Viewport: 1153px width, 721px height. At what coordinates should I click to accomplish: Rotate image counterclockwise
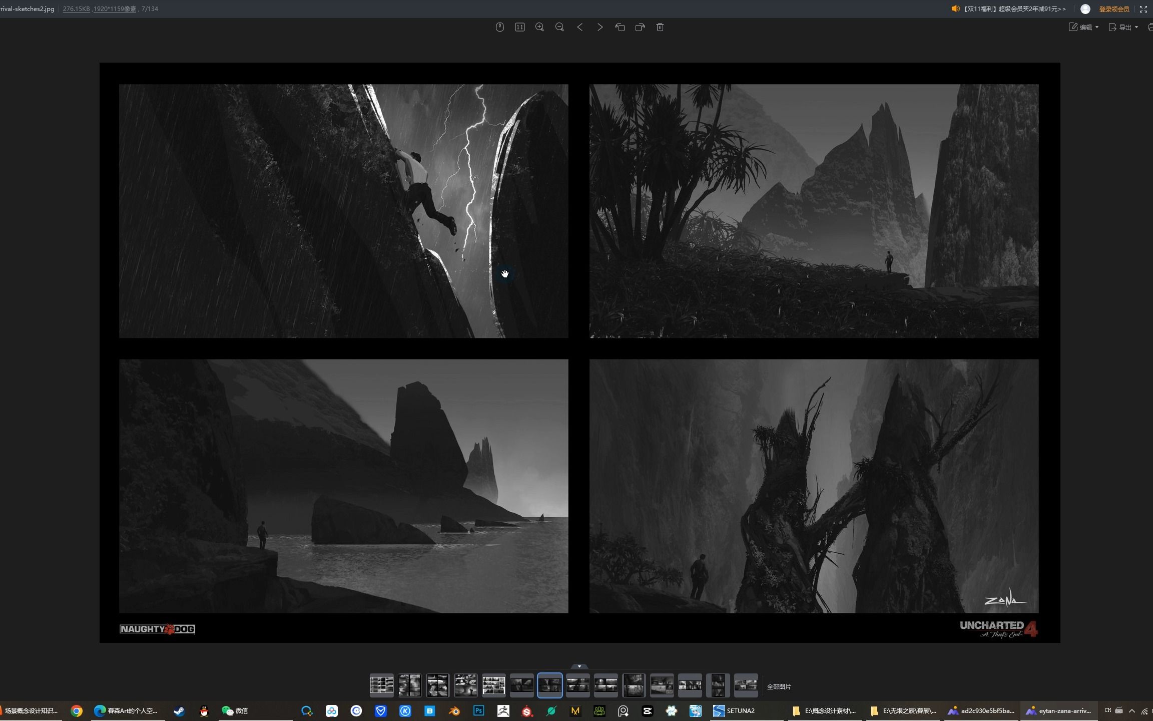click(x=620, y=27)
